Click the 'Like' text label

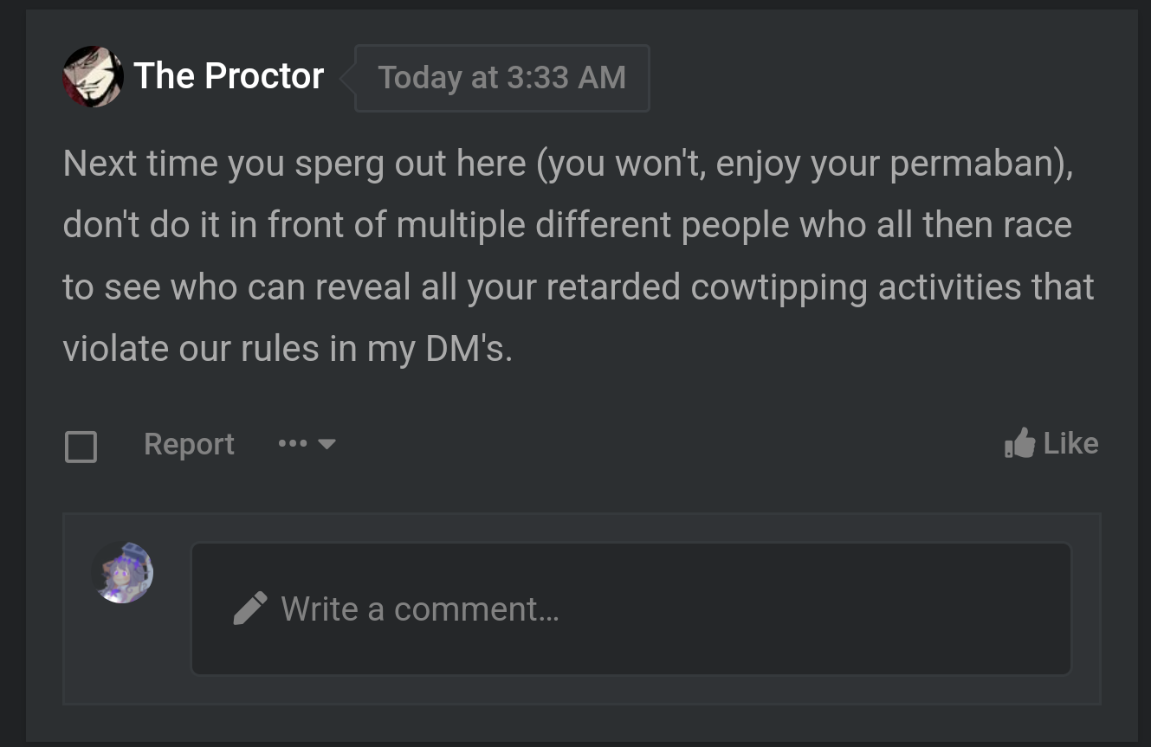(1071, 443)
